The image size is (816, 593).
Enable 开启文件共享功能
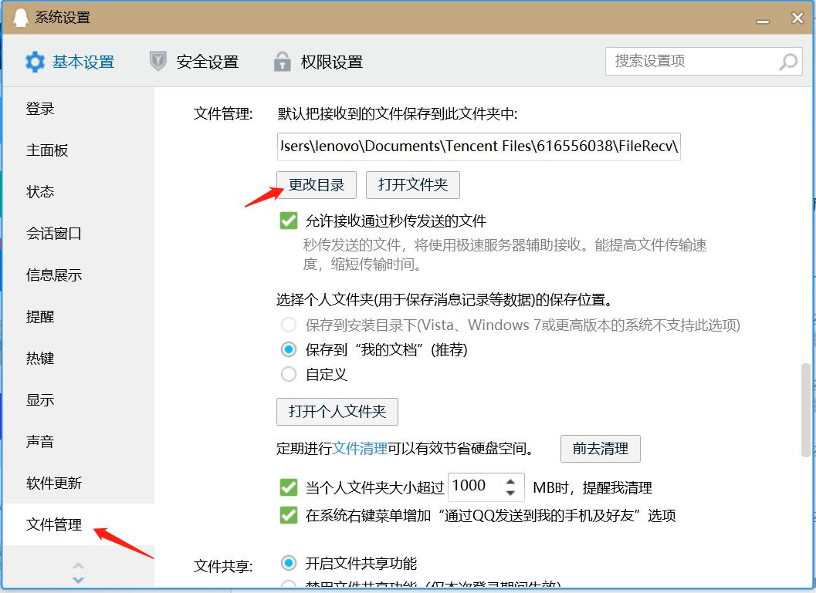tap(288, 563)
